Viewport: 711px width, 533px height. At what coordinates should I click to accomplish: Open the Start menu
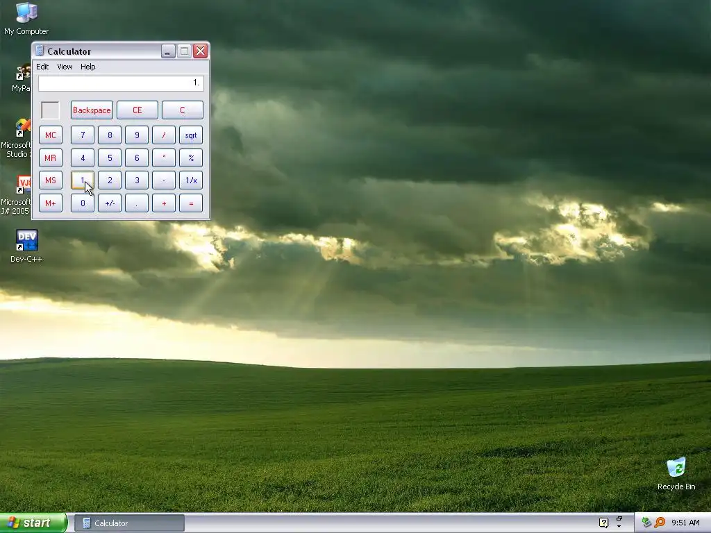(x=33, y=523)
